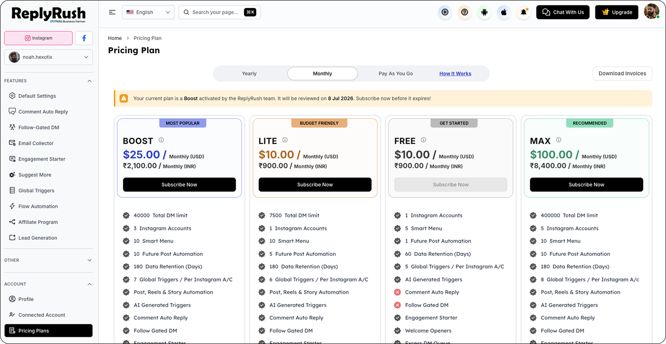666x344 pixels.
Task: Subscribe to the LITE plan
Action: point(315,185)
